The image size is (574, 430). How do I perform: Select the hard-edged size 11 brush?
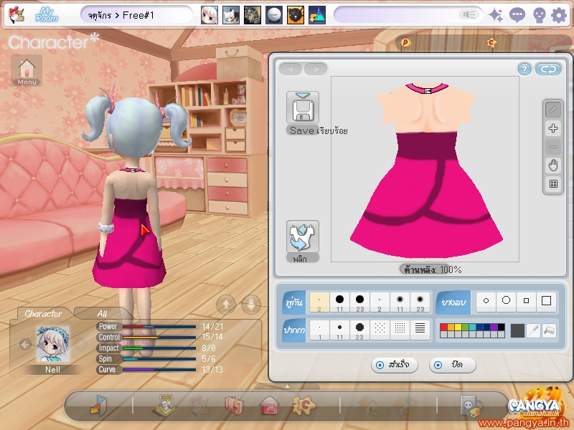(x=339, y=302)
